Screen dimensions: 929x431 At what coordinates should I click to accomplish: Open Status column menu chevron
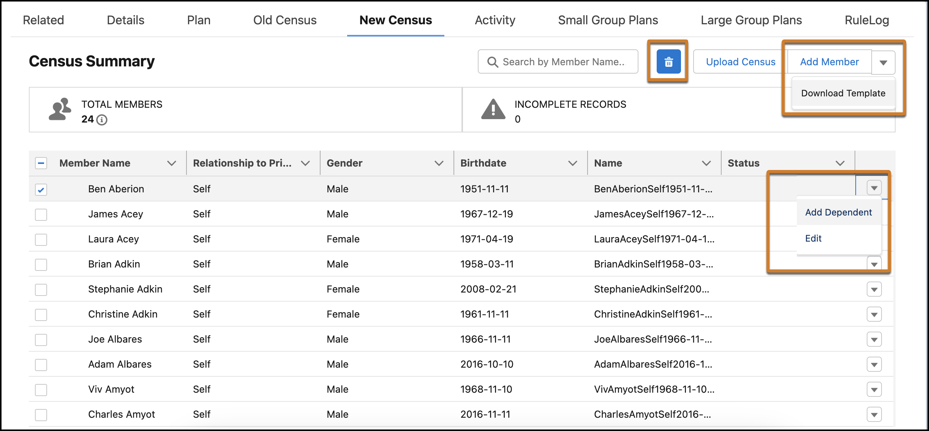840,163
